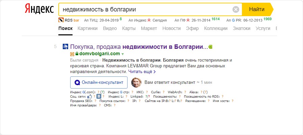Click the Ап ТИЦ date 20-04-2019
Screen dimensions: 303x135
(109, 20)
